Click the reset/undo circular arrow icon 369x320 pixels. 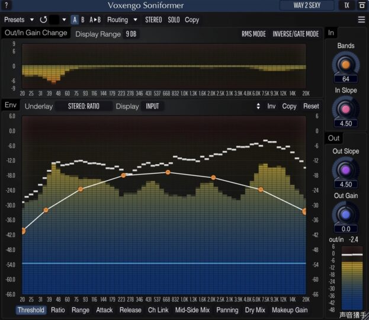tap(43, 20)
